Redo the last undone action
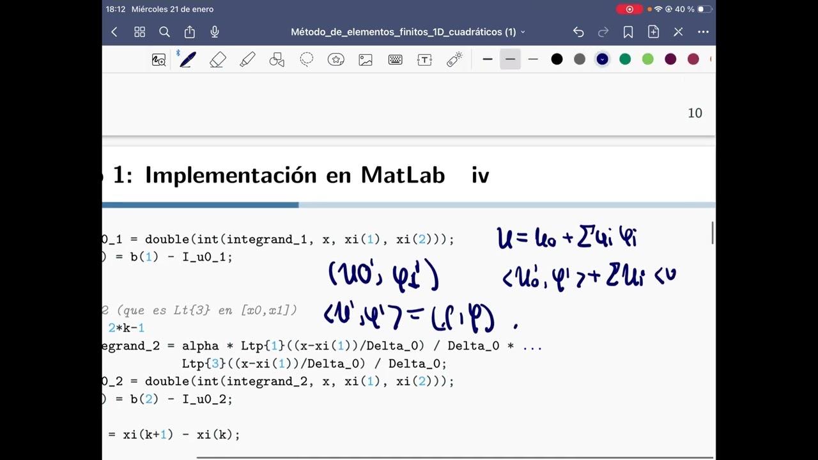 [x=603, y=32]
